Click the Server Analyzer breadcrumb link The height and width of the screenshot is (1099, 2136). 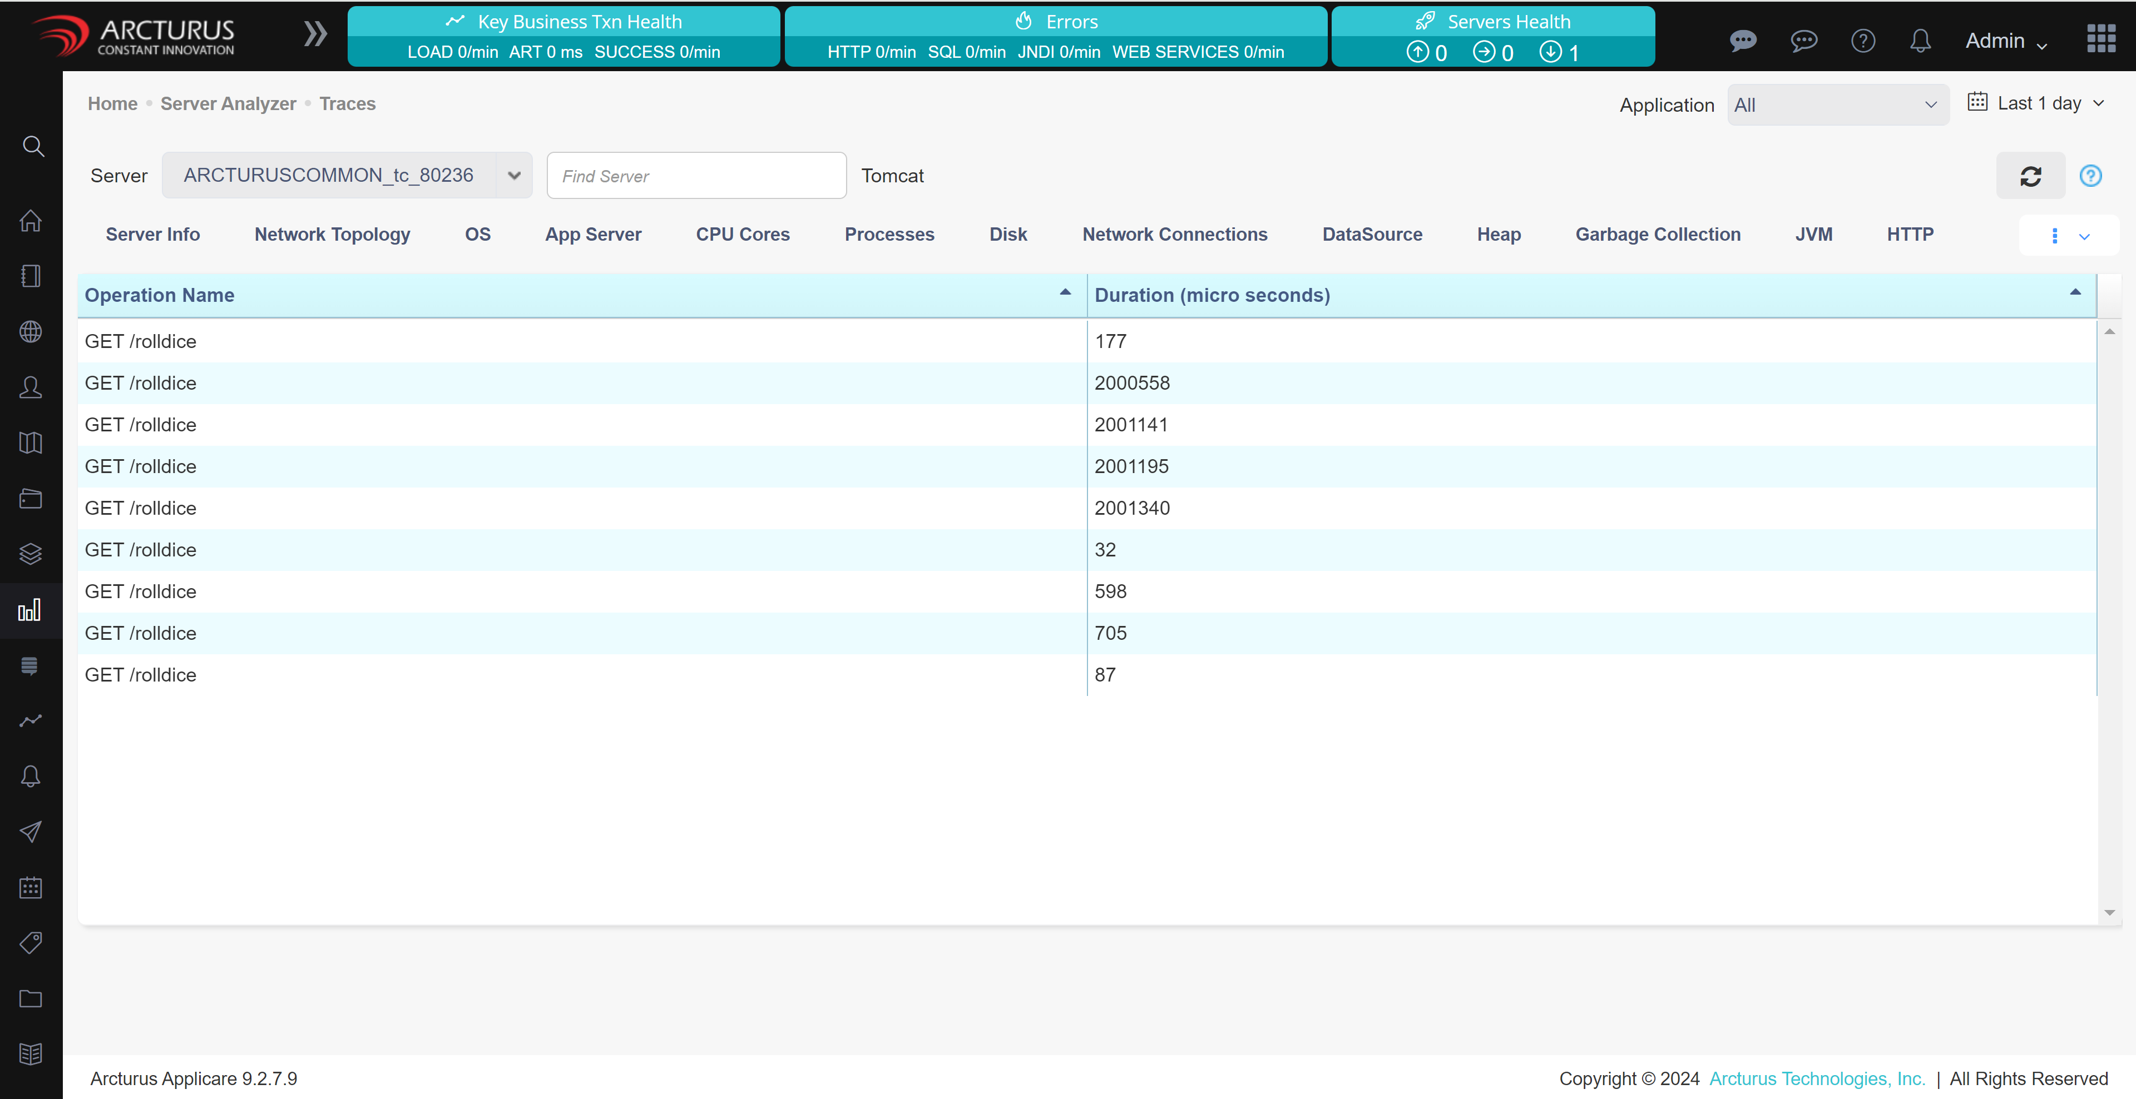228,103
